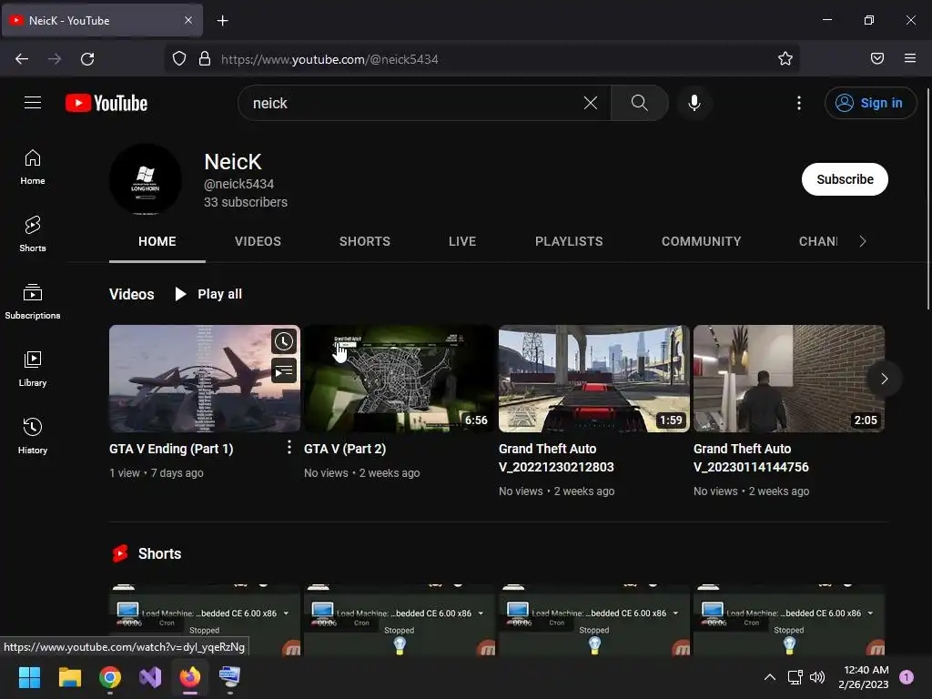This screenshot has height=699, width=932.
Task: Switch to the VIDEOS tab
Action: [x=258, y=241]
